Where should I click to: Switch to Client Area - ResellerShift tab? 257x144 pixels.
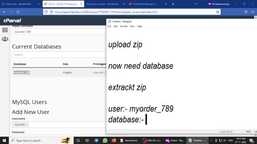pyautogui.click(x=18, y=4)
